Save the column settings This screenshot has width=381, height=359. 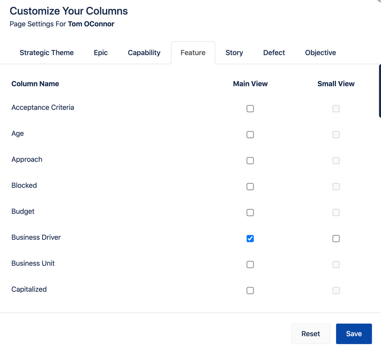(354, 334)
